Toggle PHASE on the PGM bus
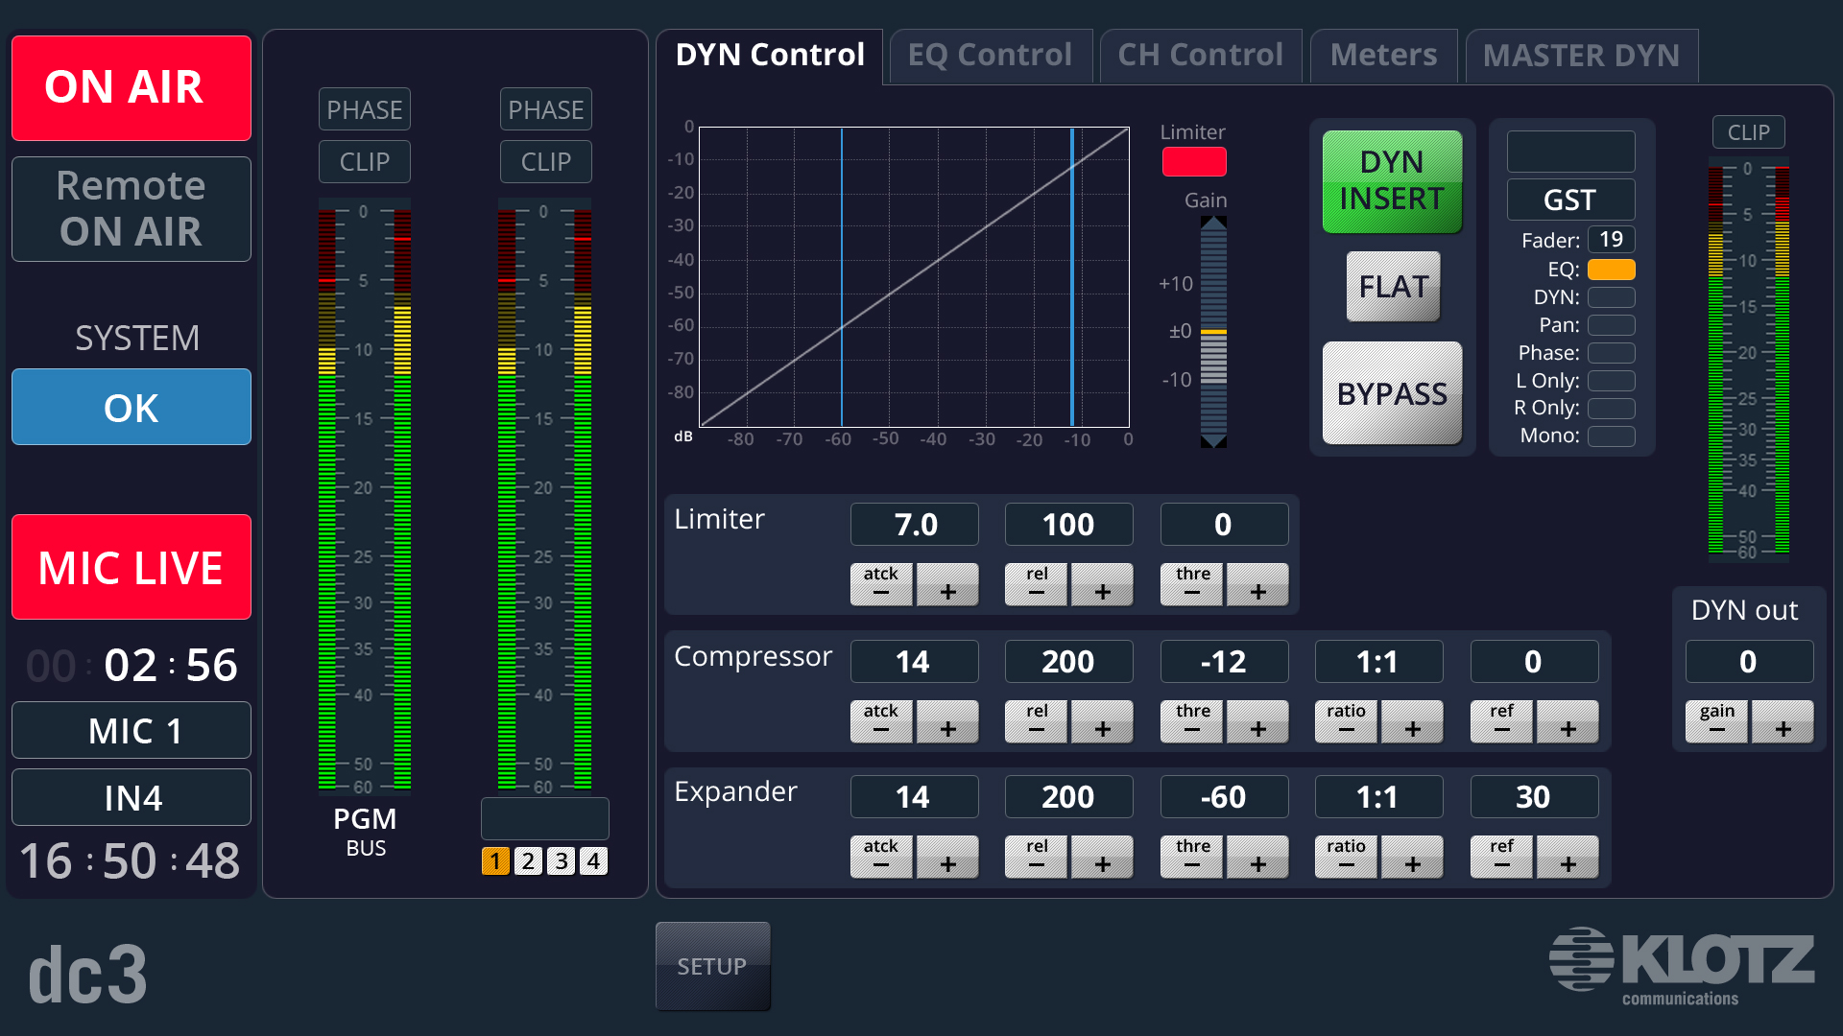1843x1036 pixels. coord(364,109)
